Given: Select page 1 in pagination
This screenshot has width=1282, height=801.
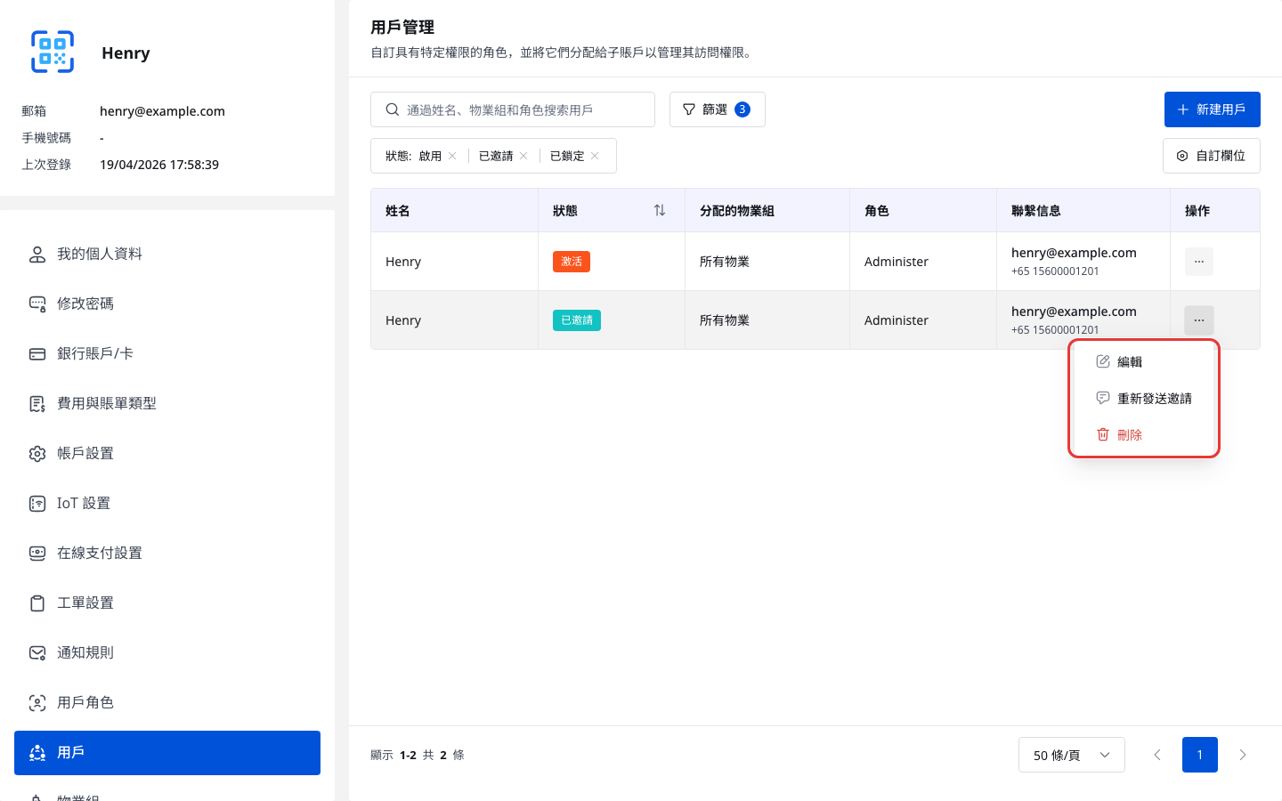Looking at the screenshot, I should pyautogui.click(x=1200, y=755).
